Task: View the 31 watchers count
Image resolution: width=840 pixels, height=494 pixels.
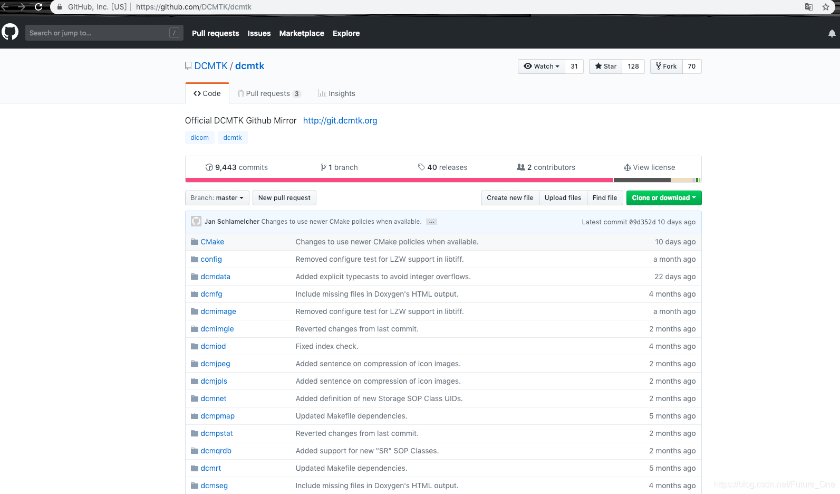Action: [574, 66]
